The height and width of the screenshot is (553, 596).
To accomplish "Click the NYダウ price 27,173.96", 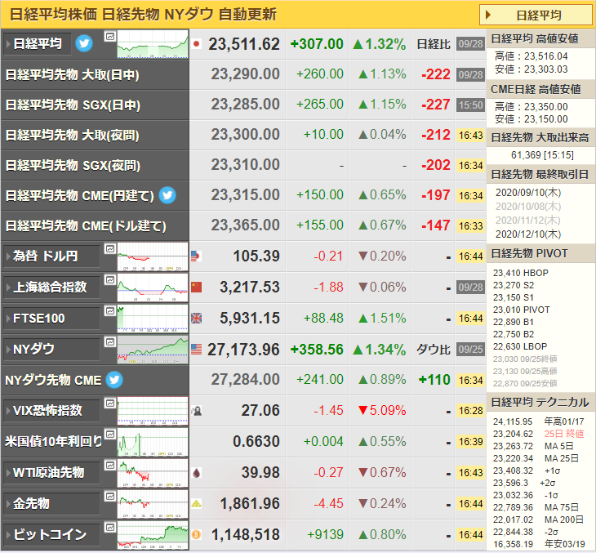I will point(243,350).
